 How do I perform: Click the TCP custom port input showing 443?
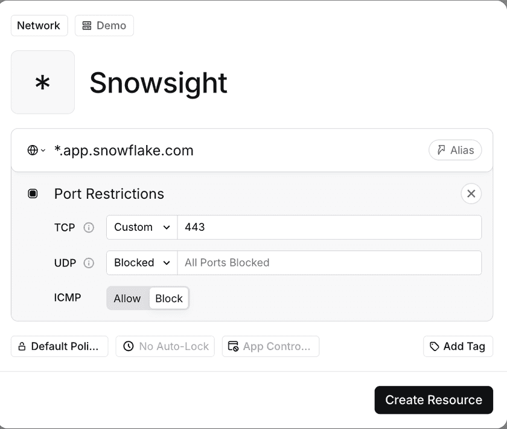click(x=330, y=228)
